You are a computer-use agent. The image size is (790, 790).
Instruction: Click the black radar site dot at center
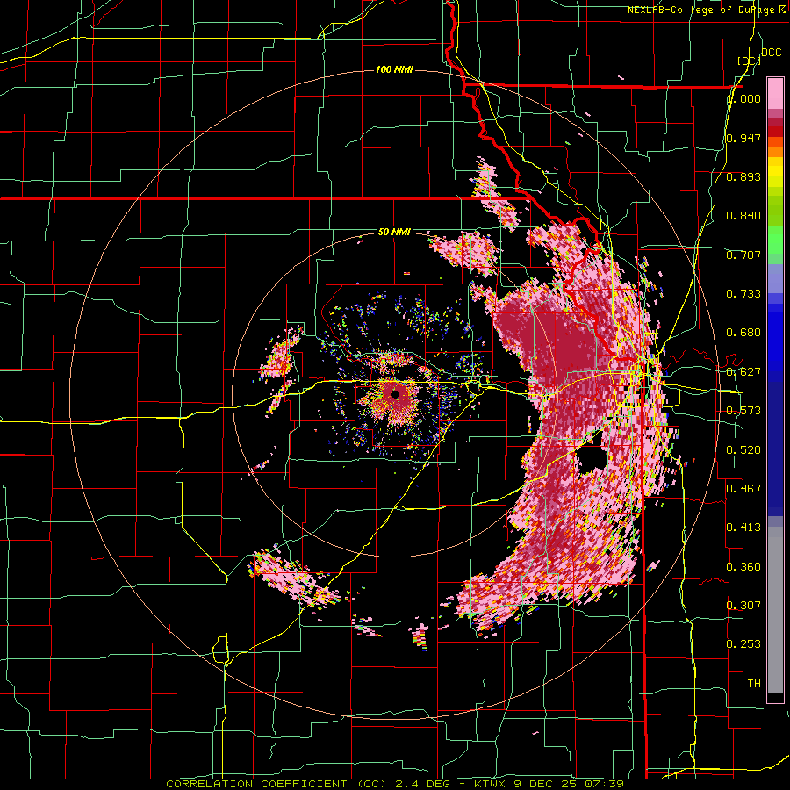[x=395, y=394]
